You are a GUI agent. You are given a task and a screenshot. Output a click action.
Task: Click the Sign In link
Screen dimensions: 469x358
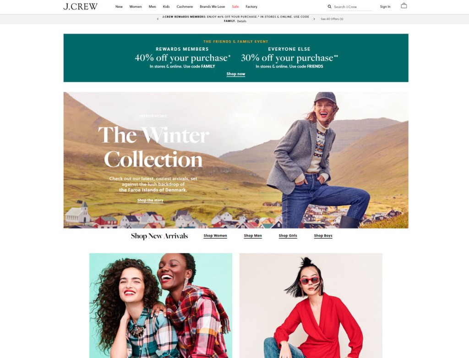tap(385, 6)
